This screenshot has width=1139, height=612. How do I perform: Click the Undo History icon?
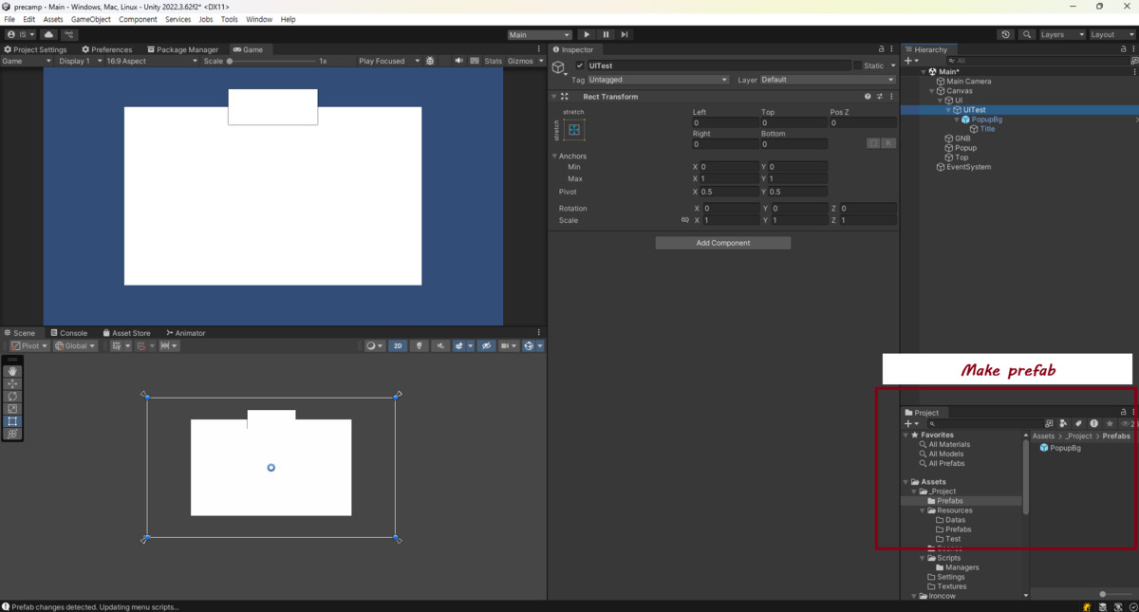point(1005,34)
